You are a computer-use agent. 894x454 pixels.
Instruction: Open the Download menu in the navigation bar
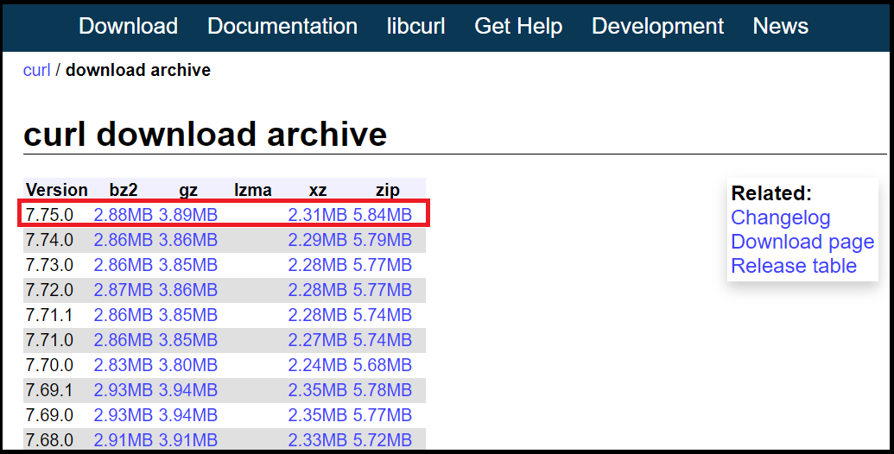[x=129, y=26]
